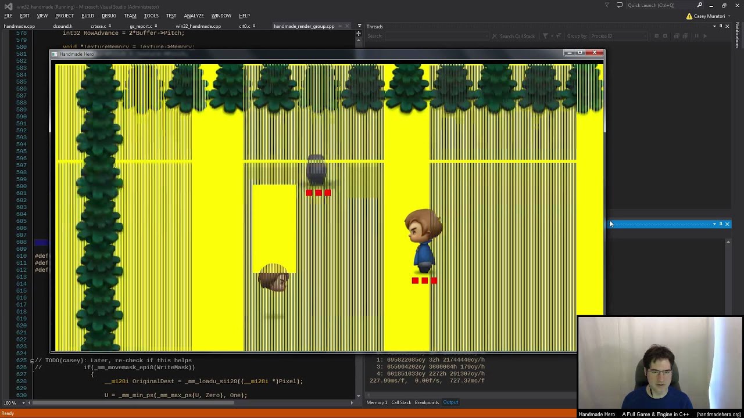The height and width of the screenshot is (418, 744).
Task: Pin the handmade_render_group.cpp tab
Action: tap(340, 26)
